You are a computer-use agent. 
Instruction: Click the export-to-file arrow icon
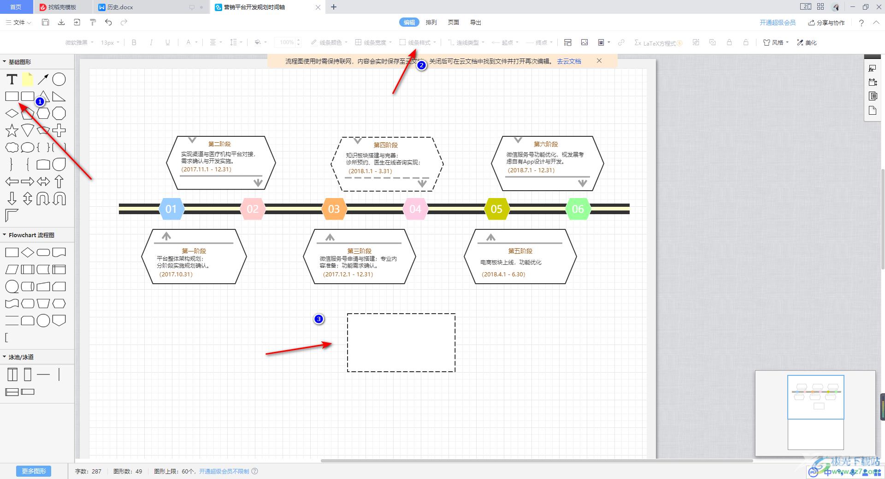77,22
